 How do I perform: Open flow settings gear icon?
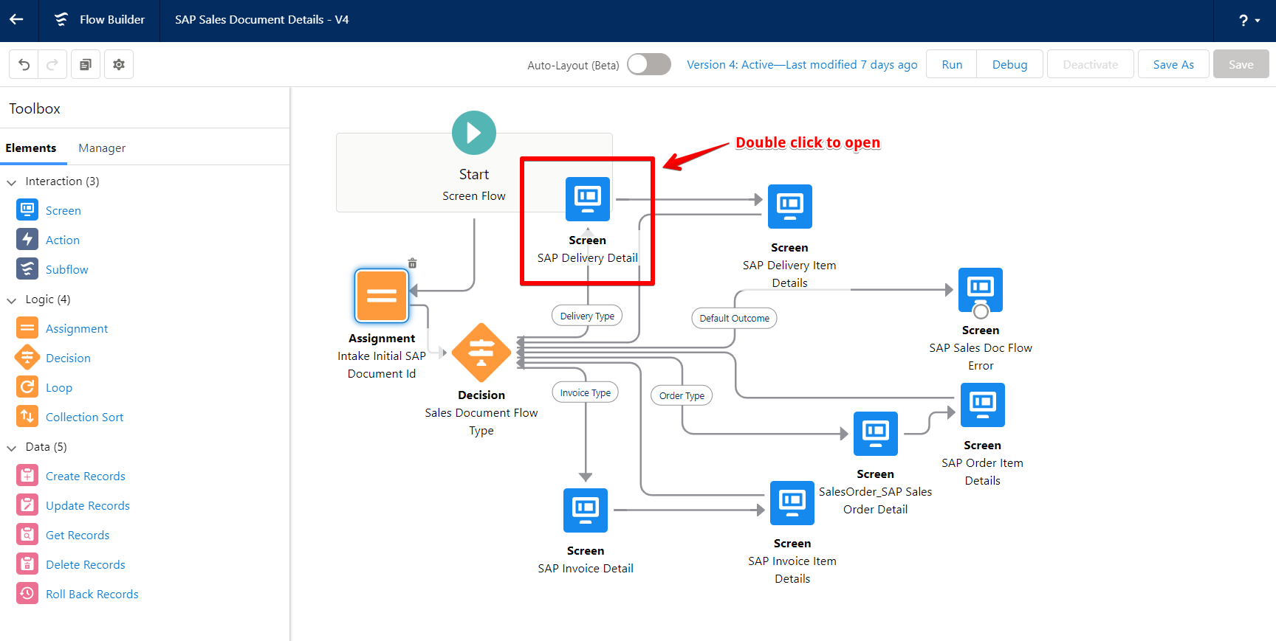pos(119,65)
